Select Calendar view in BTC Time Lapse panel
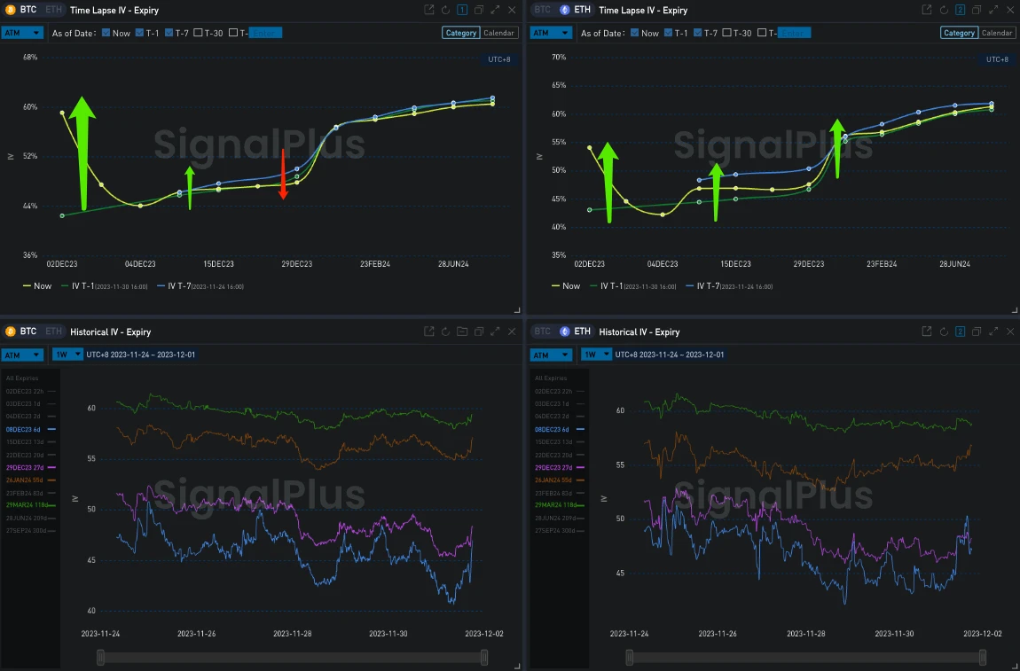1020x671 pixels. coord(498,33)
